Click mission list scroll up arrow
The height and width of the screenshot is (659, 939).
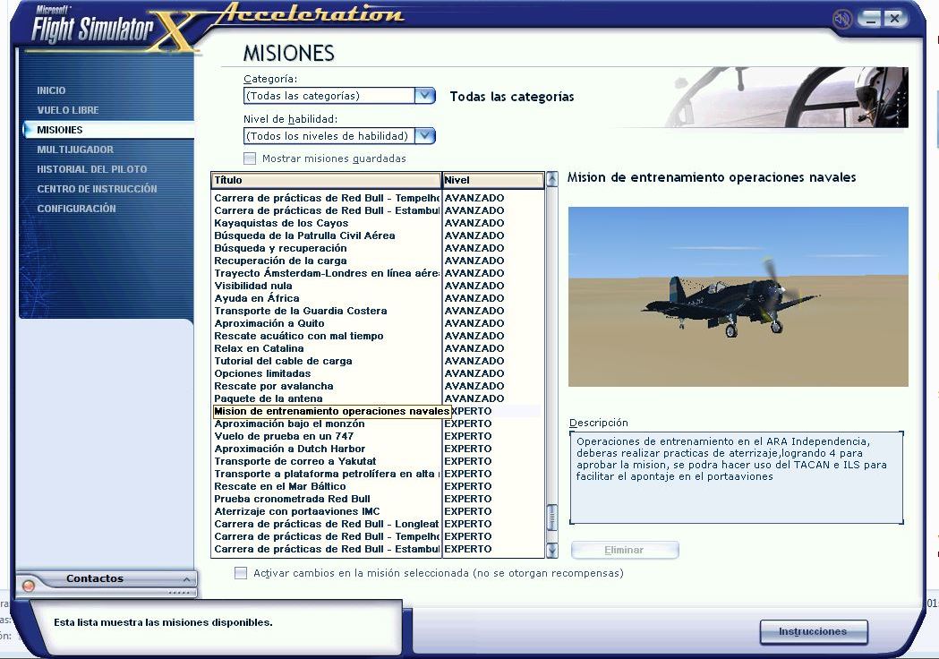(551, 179)
